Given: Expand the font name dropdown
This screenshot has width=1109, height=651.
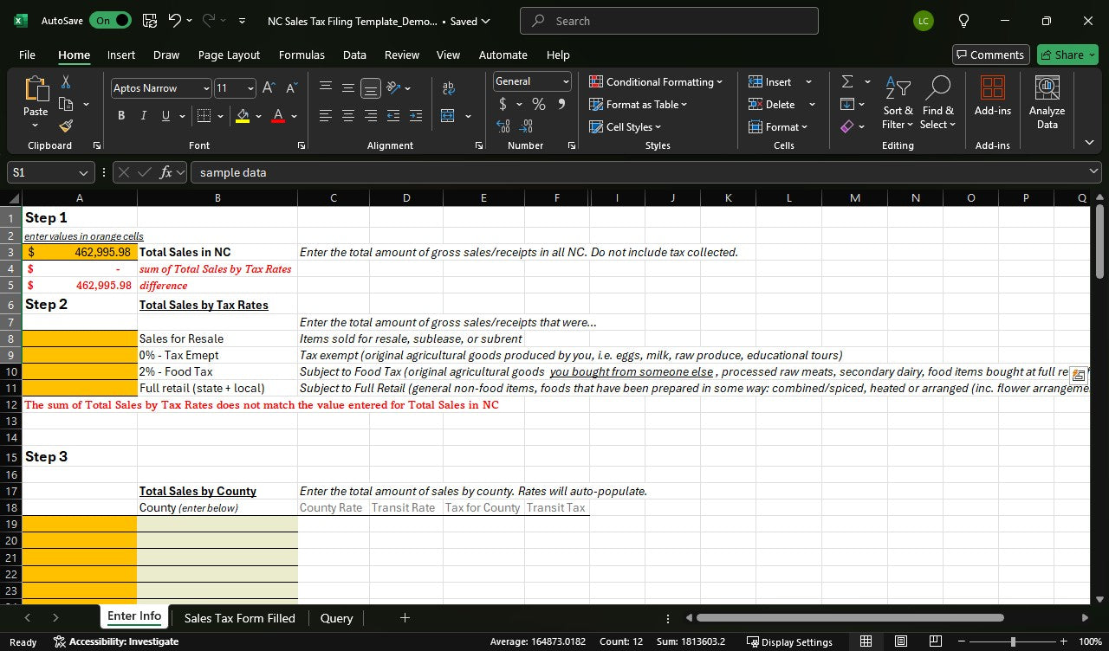Looking at the screenshot, I should pyautogui.click(x=206, y=88).
